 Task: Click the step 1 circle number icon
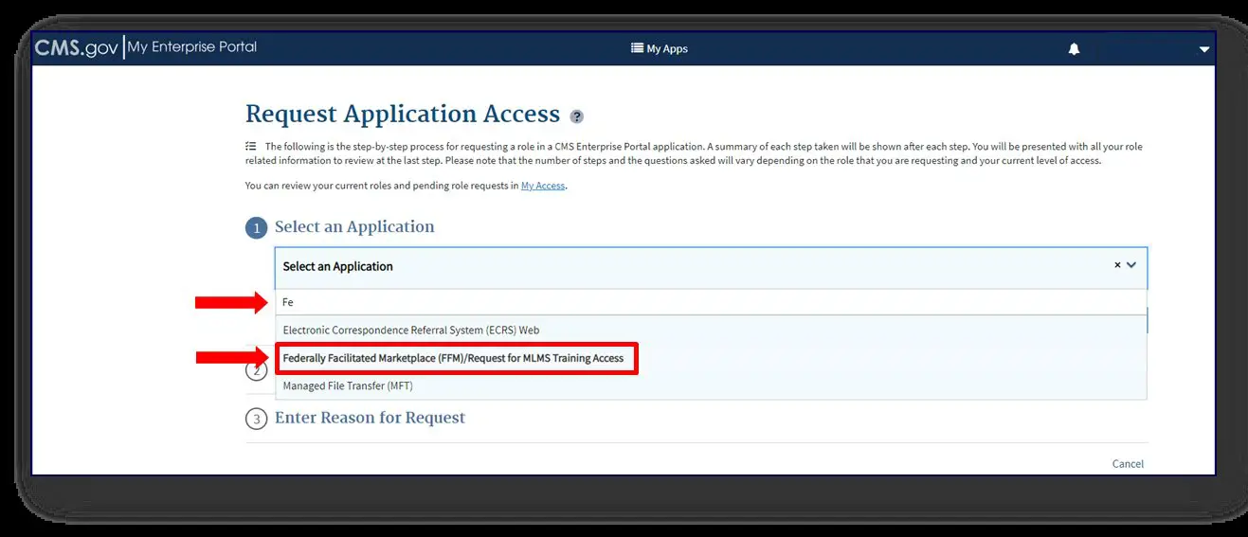[256, 228]
